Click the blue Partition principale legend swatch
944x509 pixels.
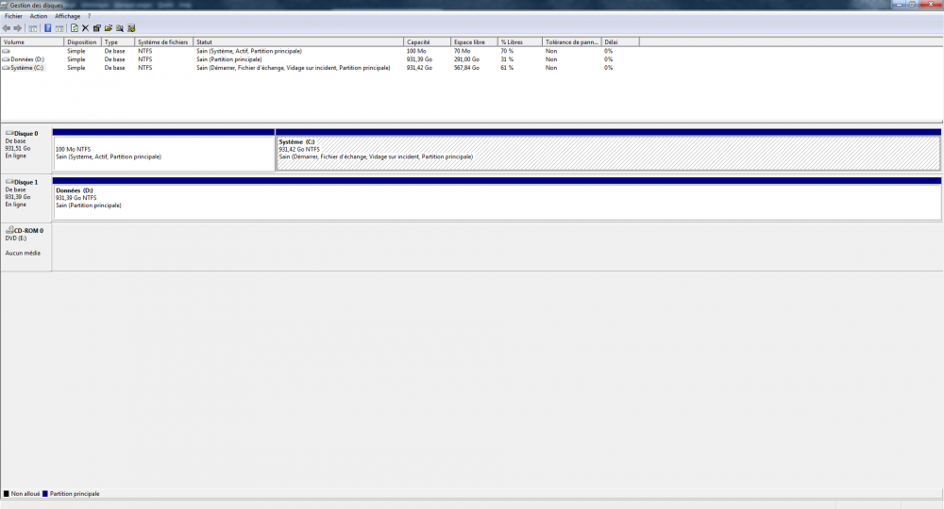pos(45,493)
